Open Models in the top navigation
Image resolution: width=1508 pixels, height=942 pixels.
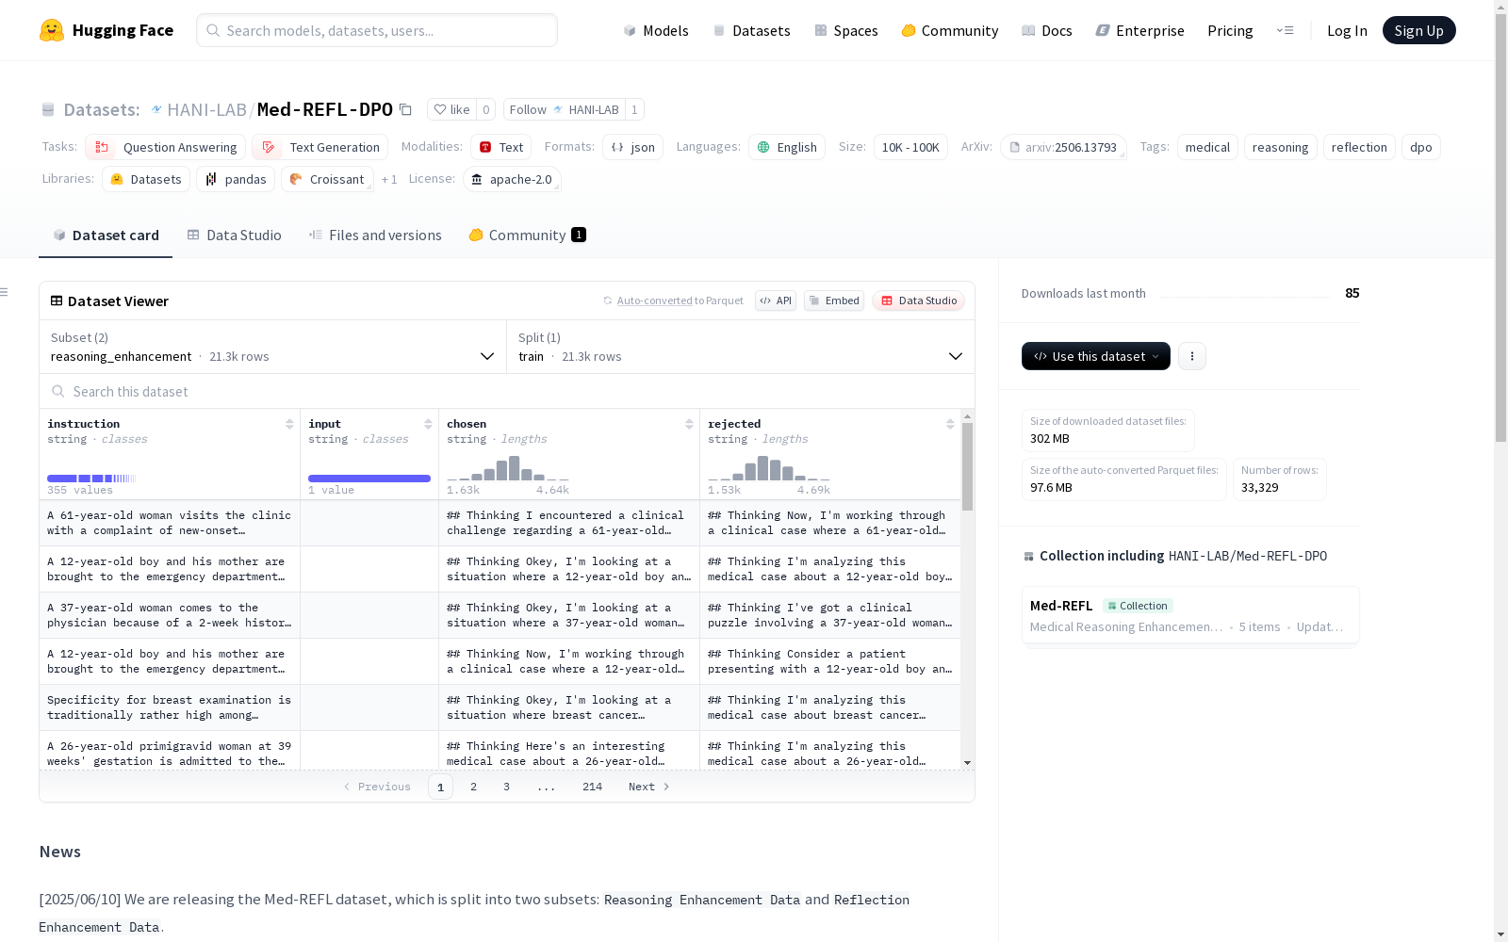pyautogui.click(x=656, y=30)
